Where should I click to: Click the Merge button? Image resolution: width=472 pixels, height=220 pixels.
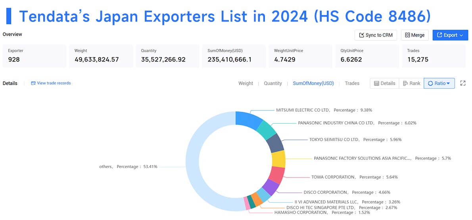415,35
